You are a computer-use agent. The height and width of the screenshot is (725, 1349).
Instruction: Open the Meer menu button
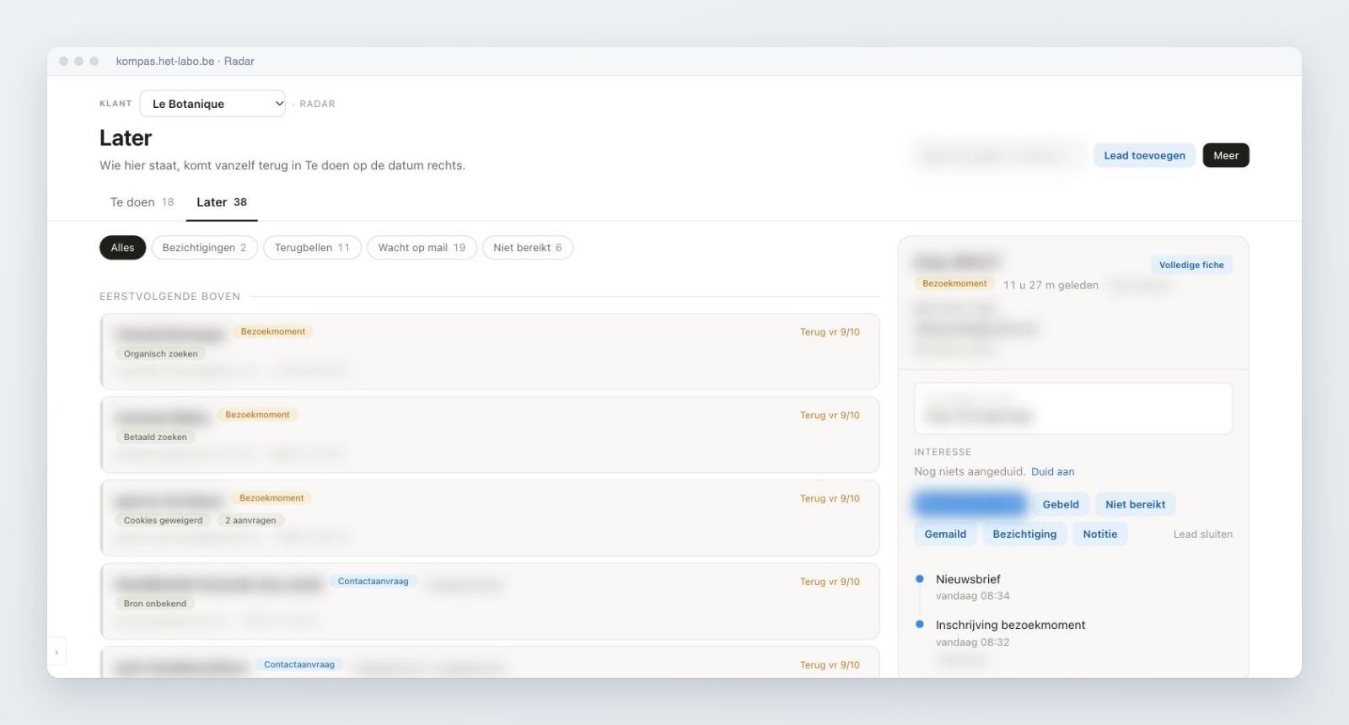[x=1226, y=155]
